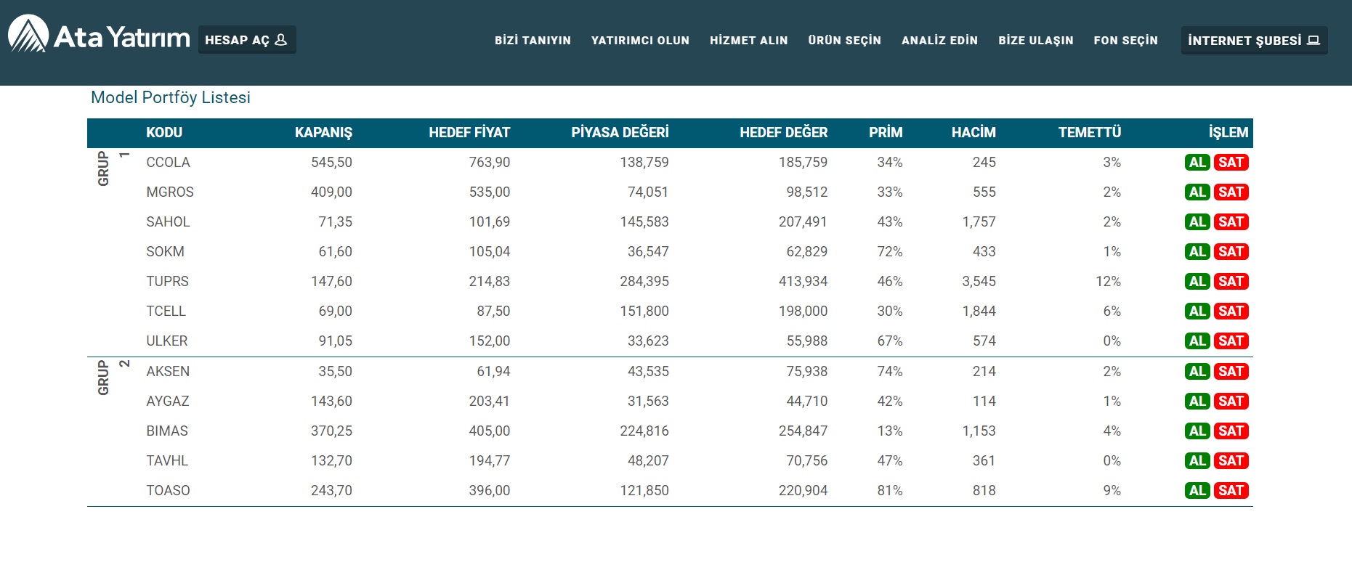Click the KODU column header
Screen dimensions: 1352x578
tap(164, 133)
